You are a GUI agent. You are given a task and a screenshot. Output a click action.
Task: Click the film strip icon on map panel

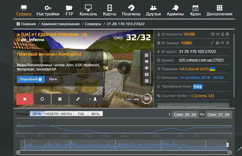click(x=147, y=74)
